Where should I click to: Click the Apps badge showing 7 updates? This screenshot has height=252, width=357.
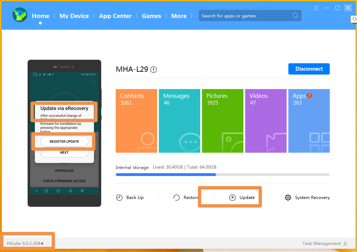(x=309, y=96)
